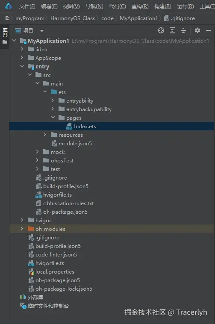Expand the entrybackupability folder
The height and width of the screenshot is (324, 215).
pos(53,109)
